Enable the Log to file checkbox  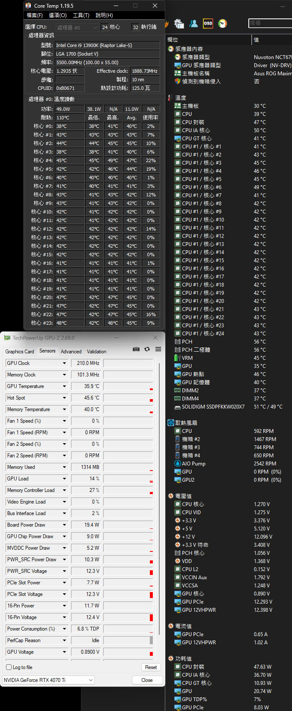click(x=9, y=667)
